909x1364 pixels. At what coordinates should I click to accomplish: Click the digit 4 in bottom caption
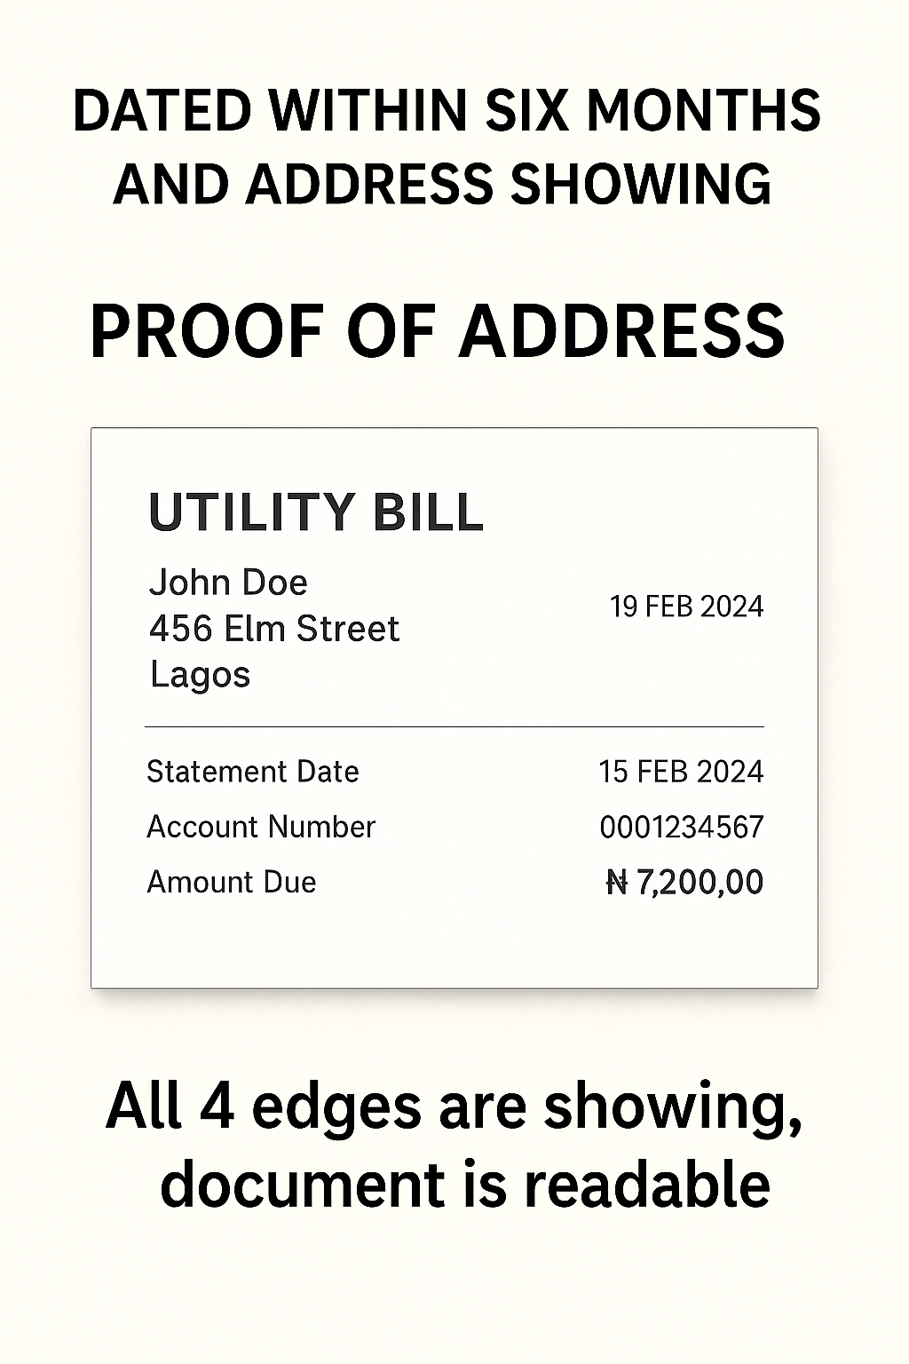(216, 1107)
